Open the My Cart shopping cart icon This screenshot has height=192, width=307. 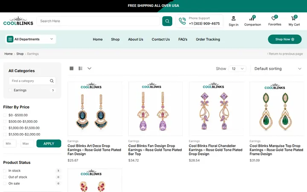tap(293, 18)
